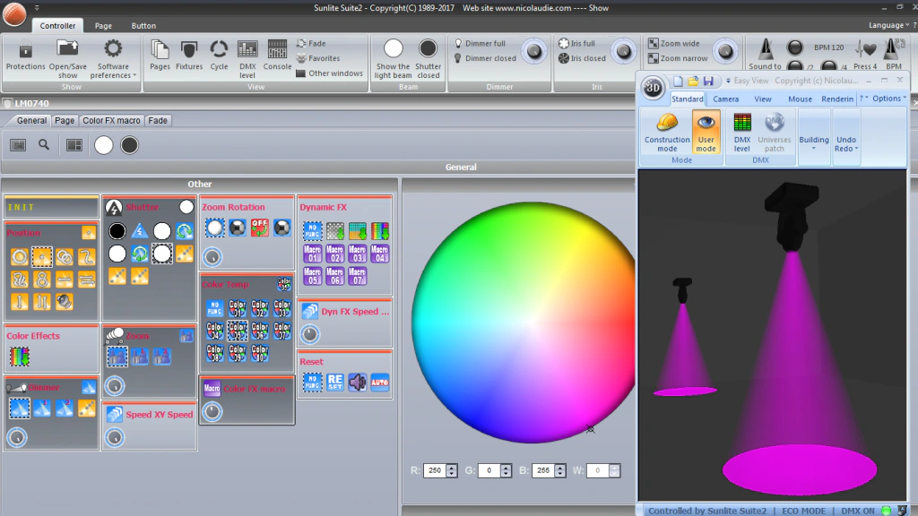Screen dimensions: 918x516
Task: Click the white beam-on circle below tabs
Action: (104, 145)
